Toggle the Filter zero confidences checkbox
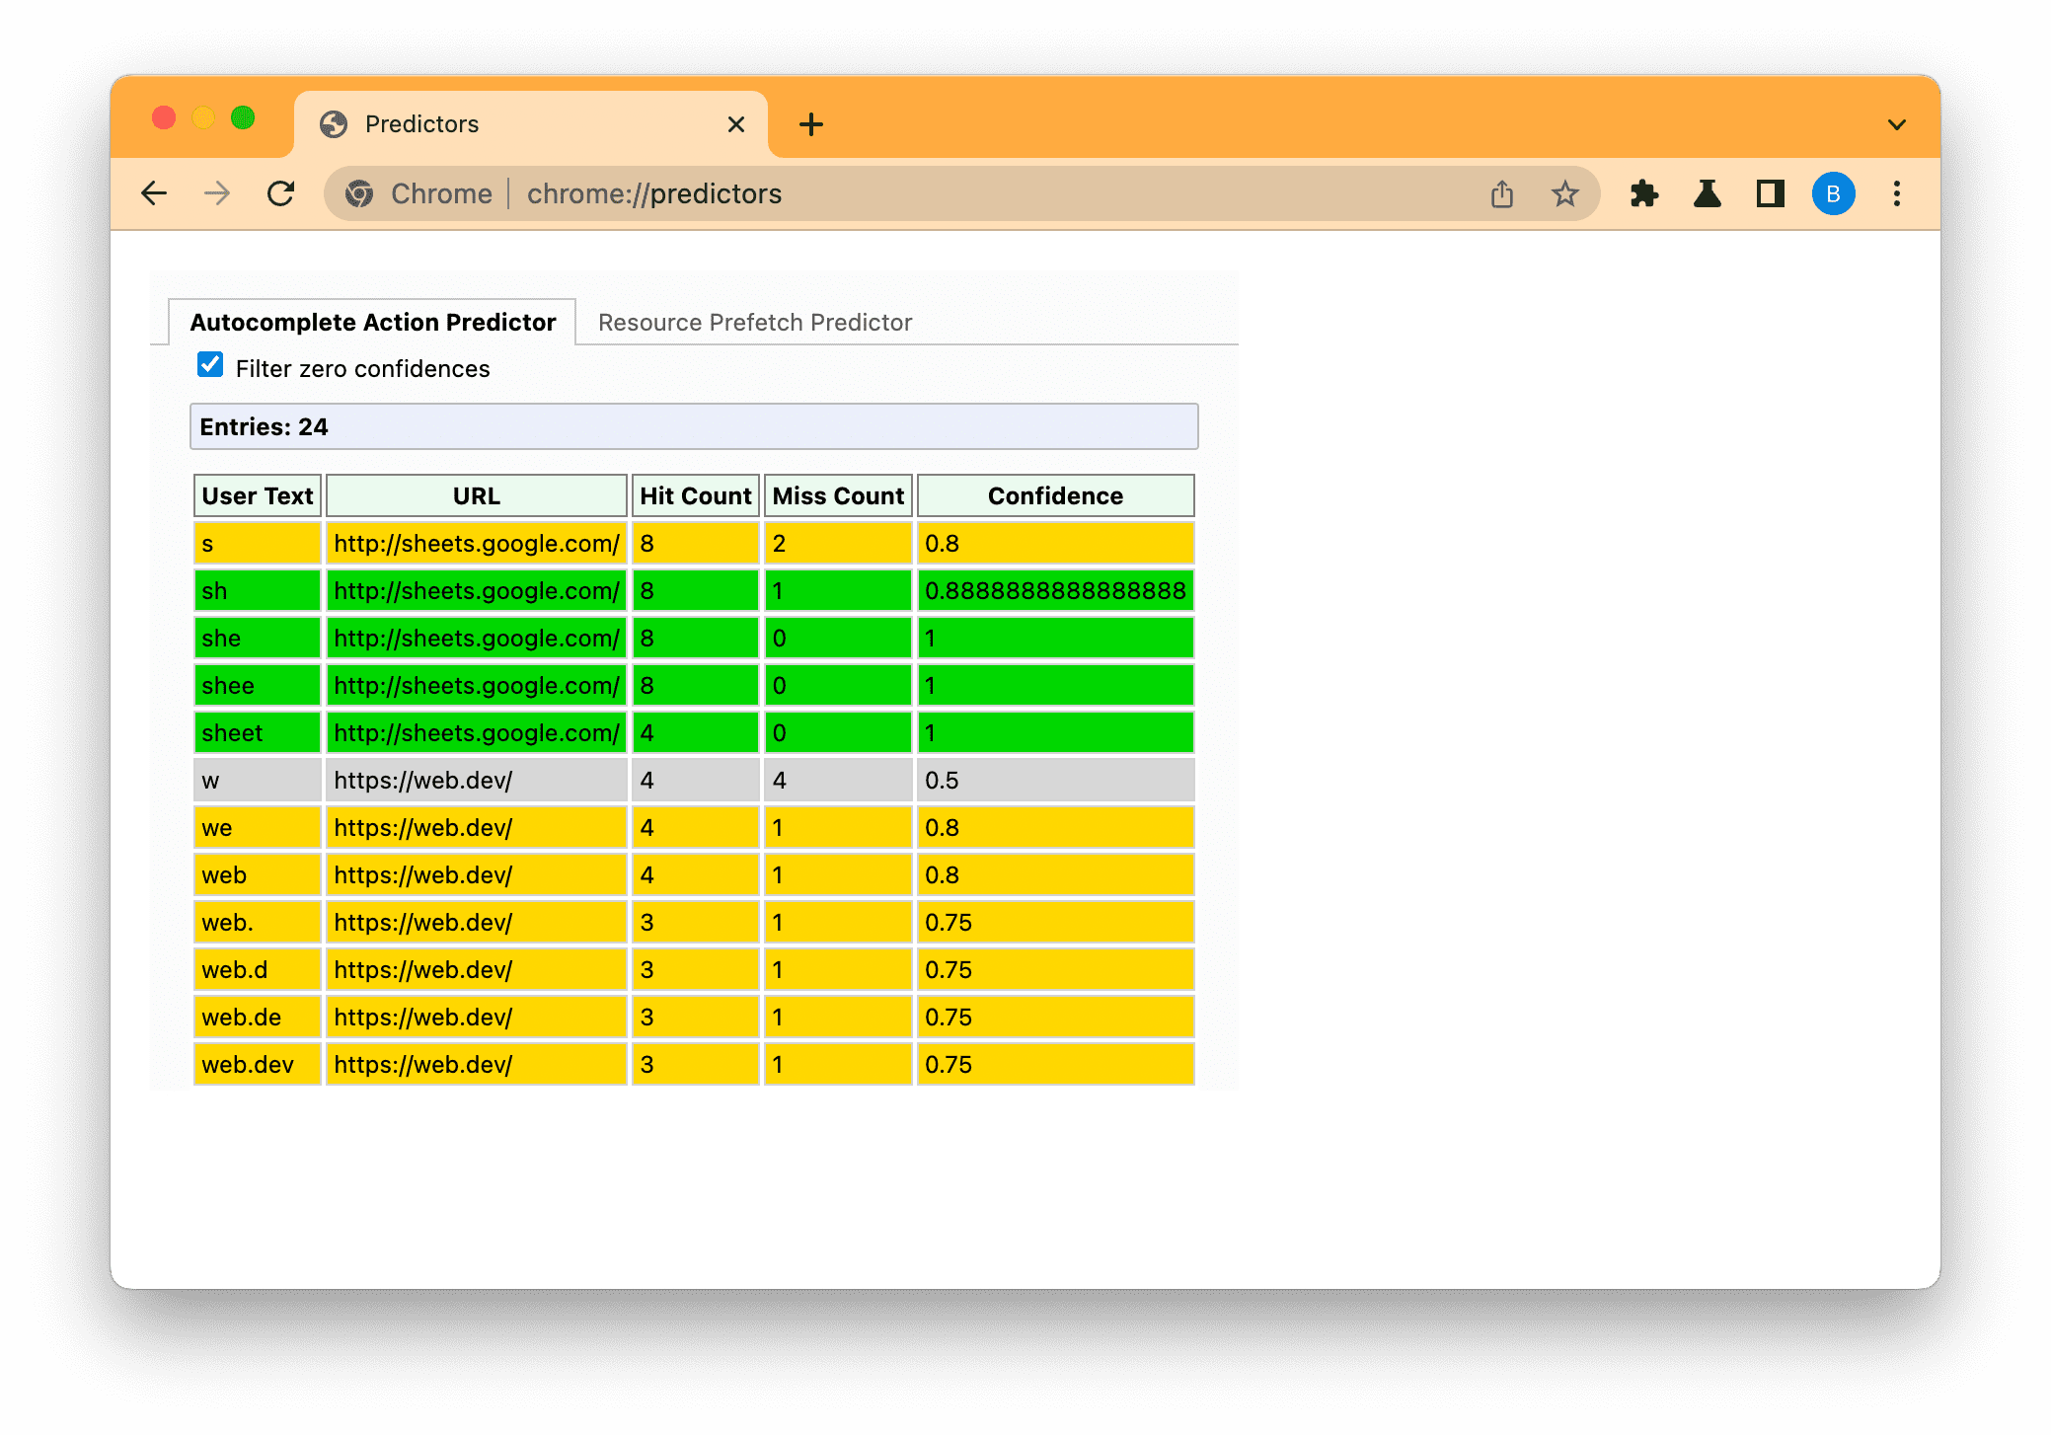This screenshot has height=1435, width=2051. tap(210, 368)
